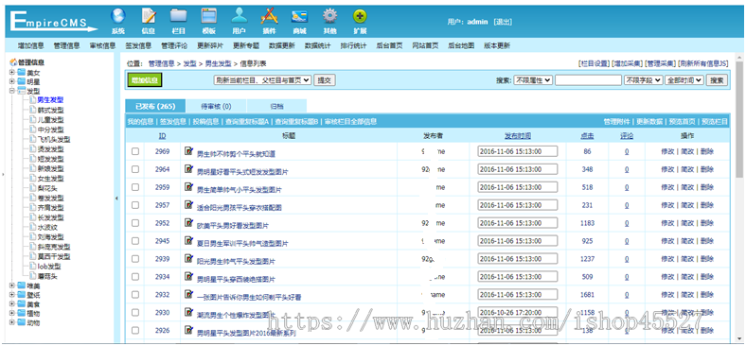Image resolution: width=746 pixels, height=346 pixels.
Task: Open the 栏目 folder icon
Action: tap(178, 17)
